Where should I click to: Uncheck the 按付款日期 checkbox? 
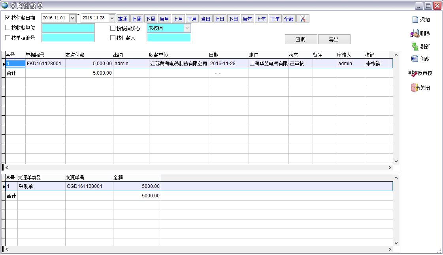(x=8, y=18)
